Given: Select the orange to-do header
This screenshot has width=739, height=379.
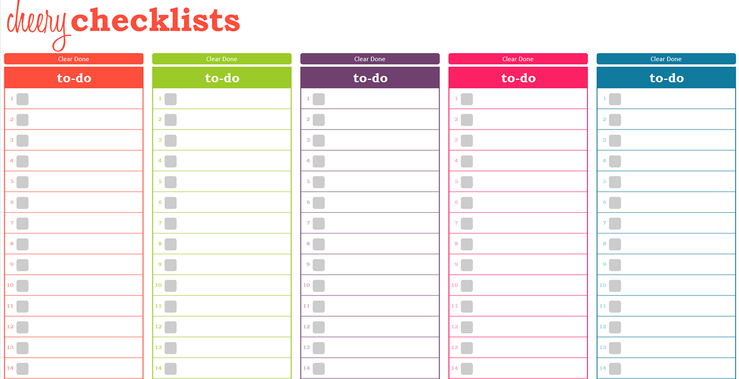Looking at the screenshot, I should [x=74, y=78].
